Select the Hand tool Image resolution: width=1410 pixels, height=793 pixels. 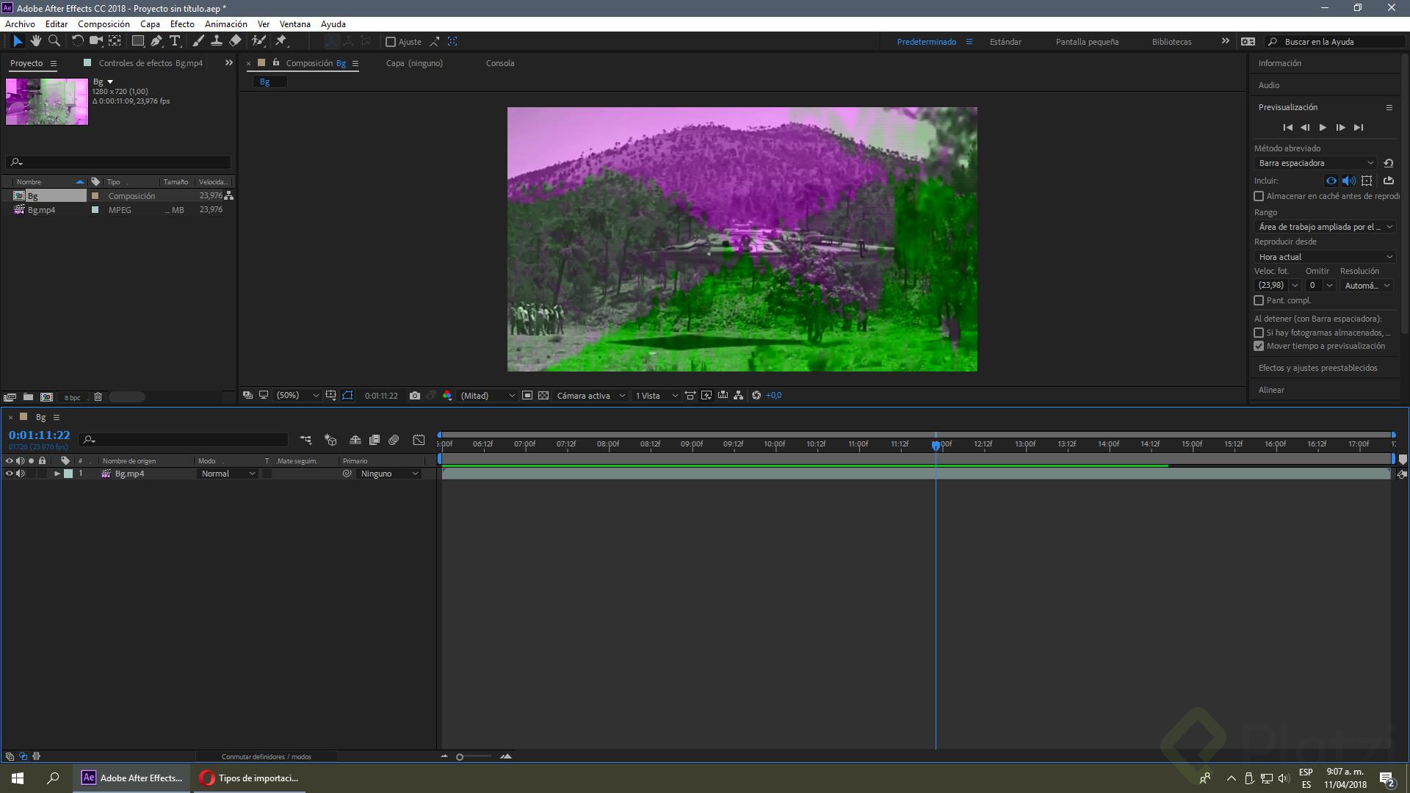[x=35, y=41]
